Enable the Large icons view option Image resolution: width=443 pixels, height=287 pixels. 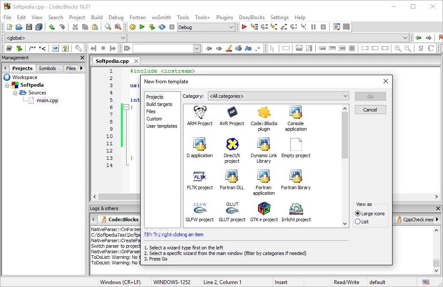click(357, 214)
